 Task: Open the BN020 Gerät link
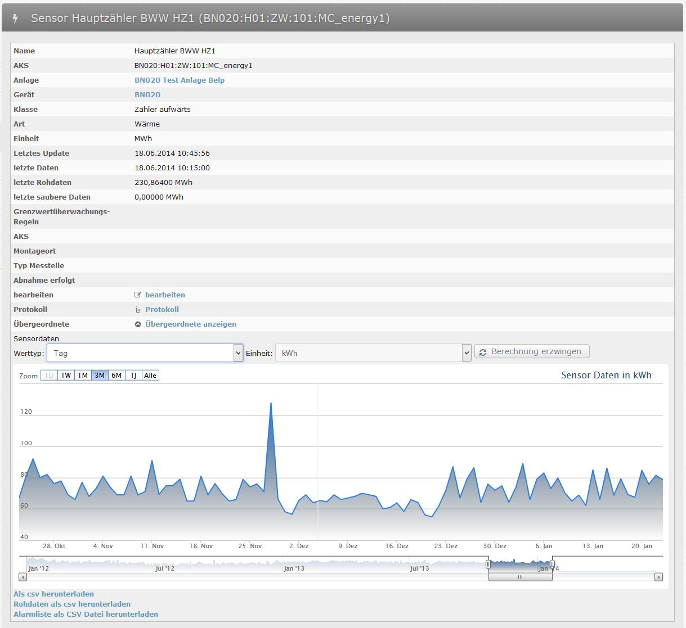point(147,94)
